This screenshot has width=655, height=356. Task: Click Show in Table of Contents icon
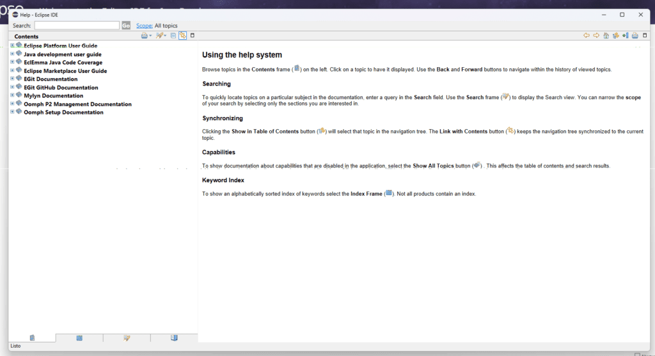point(615,36)
